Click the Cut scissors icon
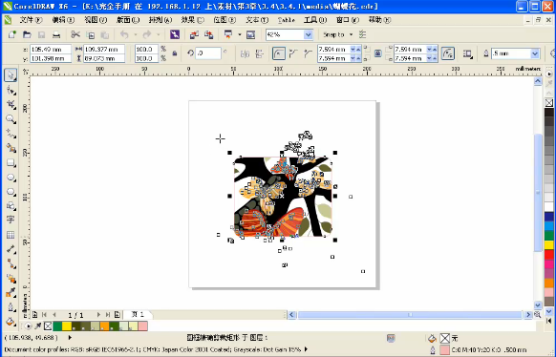 75,34
